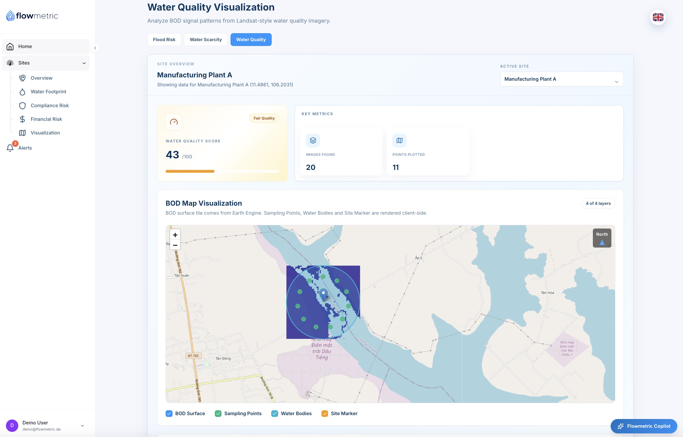This screenshot has width=683, height=437.
Task: Switch to the Flood Risk tab
Action: tap(164, 39)
